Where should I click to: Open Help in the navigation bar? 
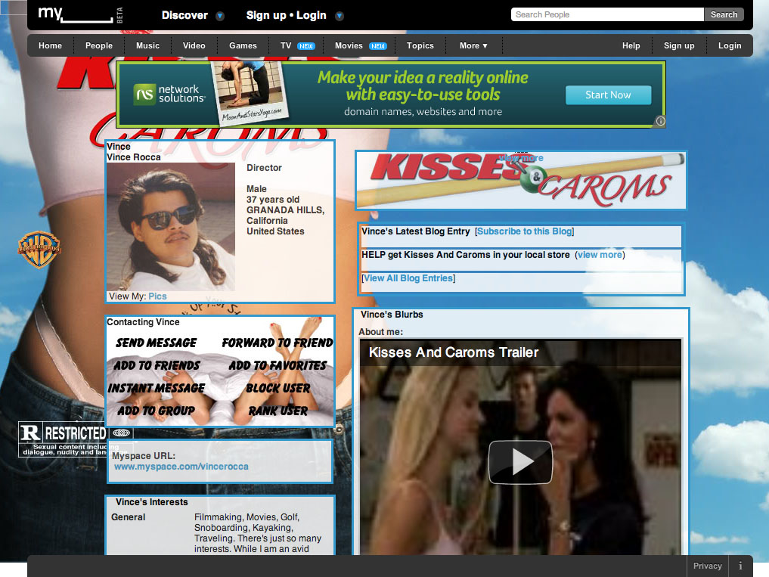point(631,45)
